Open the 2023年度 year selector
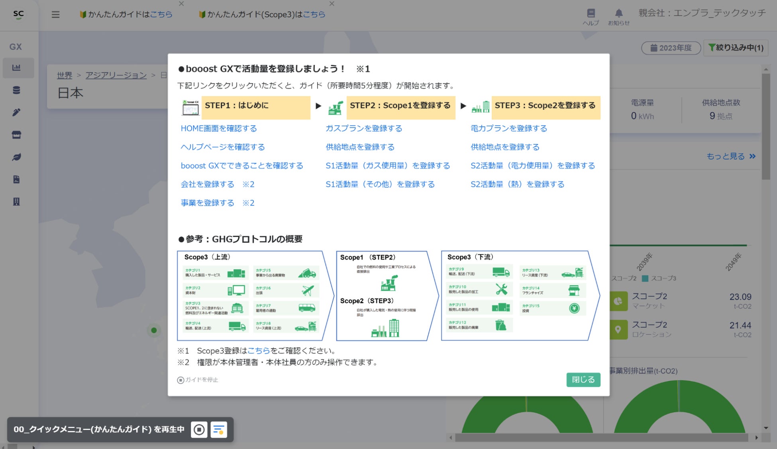777x449 pixels. [x=670, y=48]
